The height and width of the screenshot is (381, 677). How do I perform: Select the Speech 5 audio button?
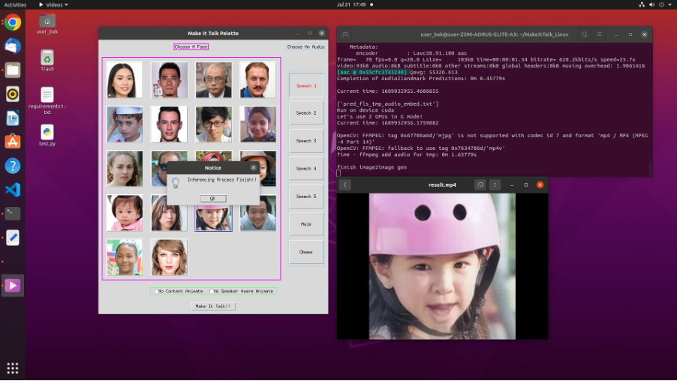click(306, 196)
